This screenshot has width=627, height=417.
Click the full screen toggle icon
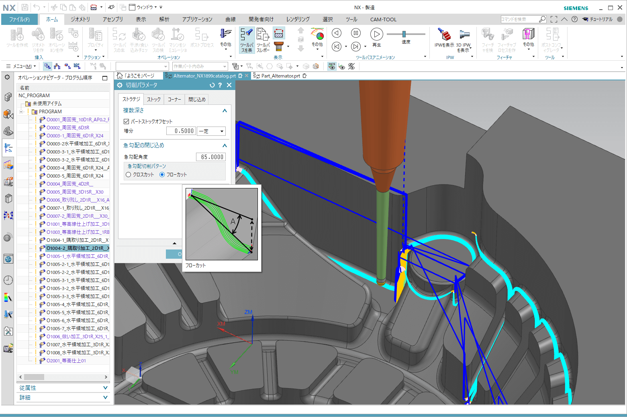pyautogui.click(x=554, y=19)
